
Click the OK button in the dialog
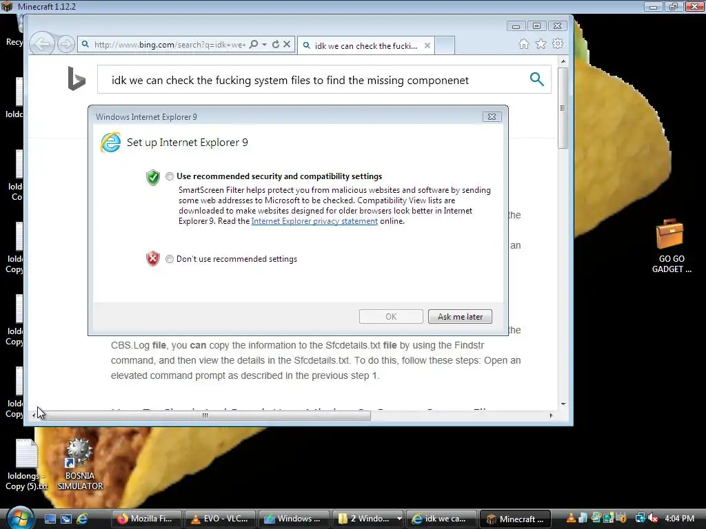pos(391,317)
